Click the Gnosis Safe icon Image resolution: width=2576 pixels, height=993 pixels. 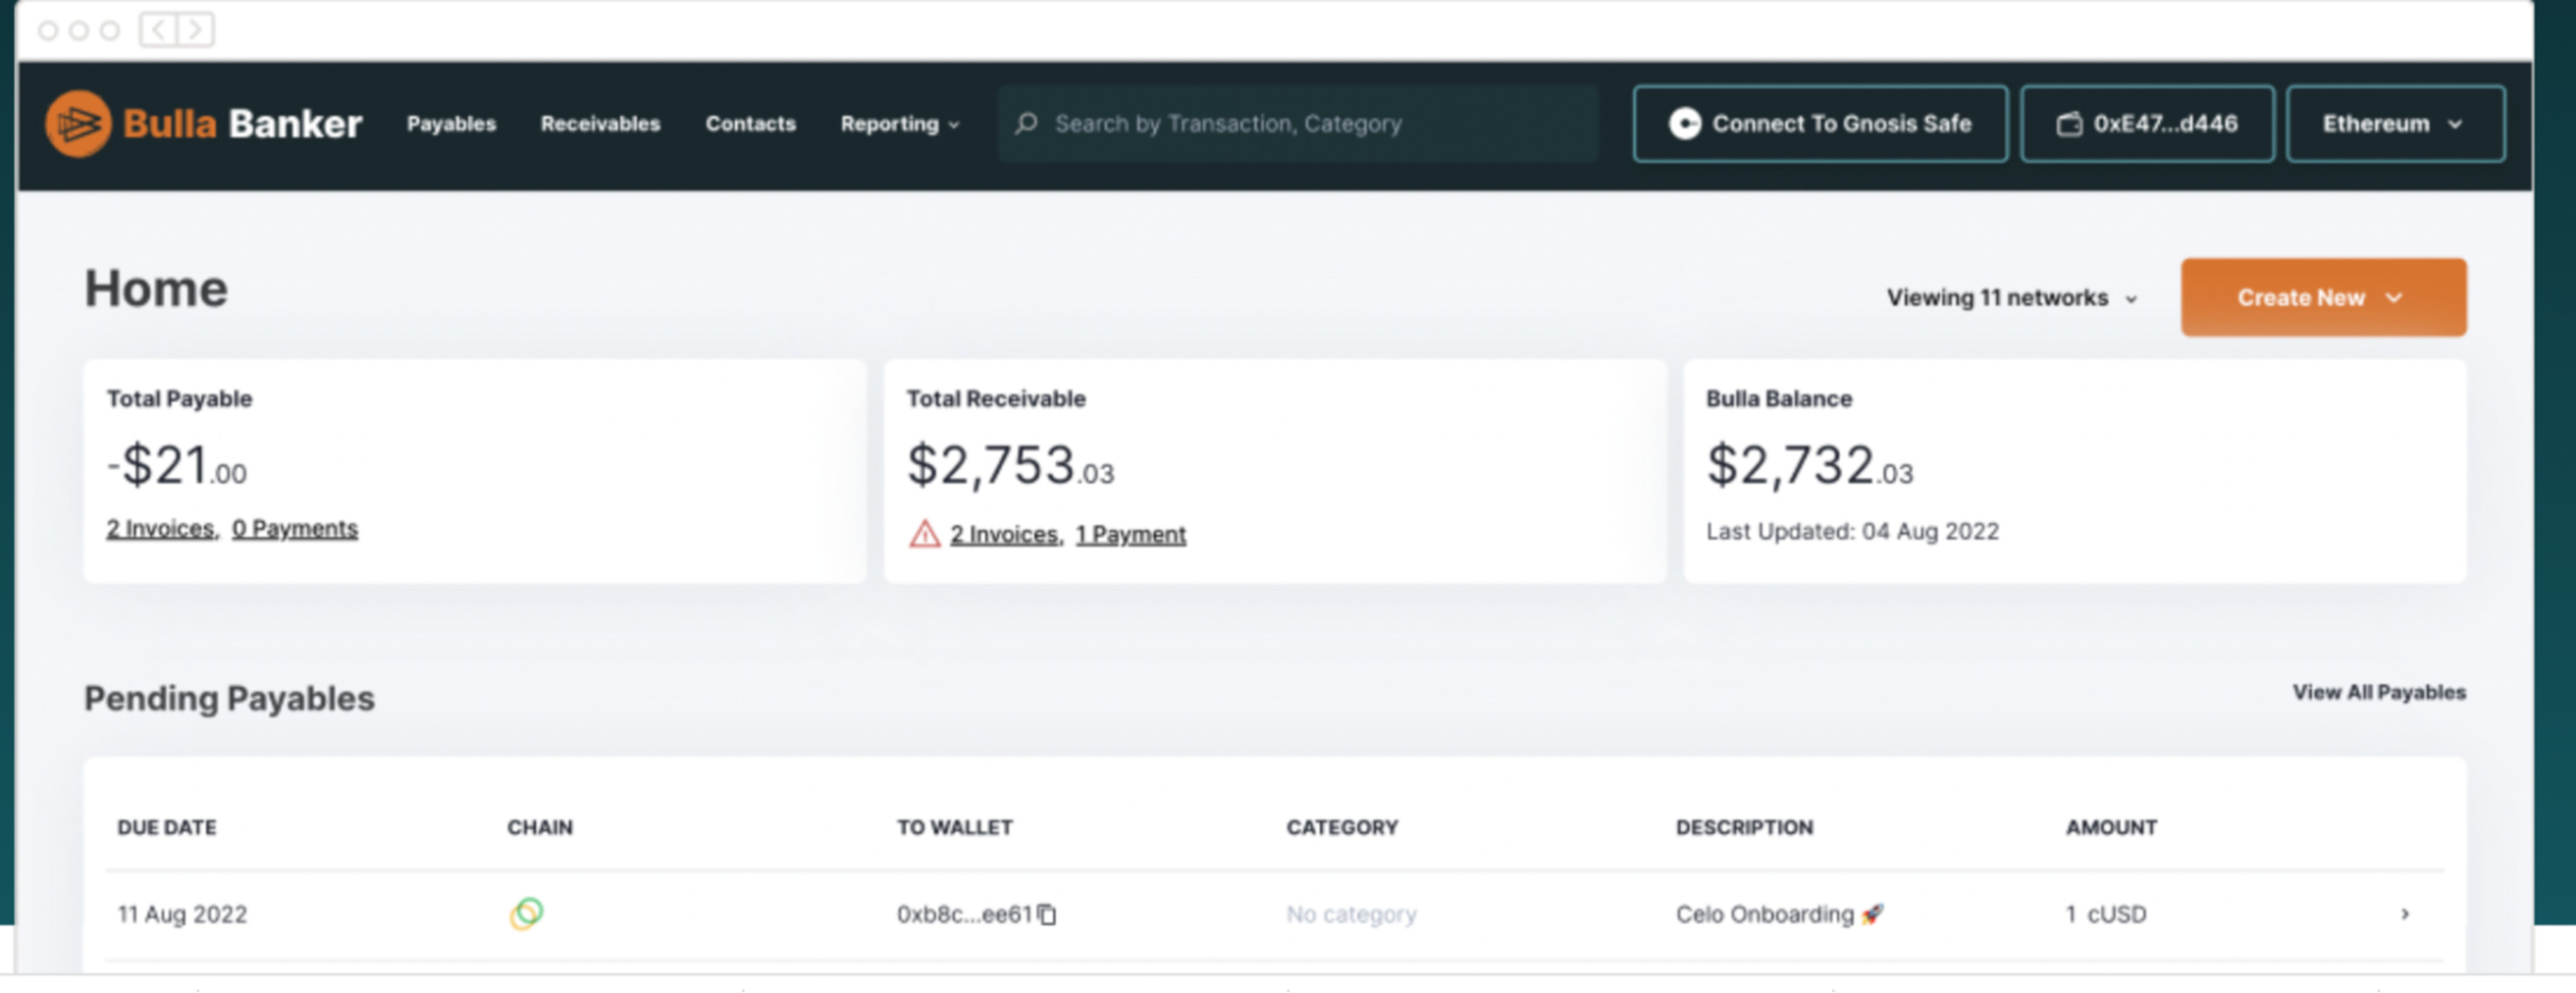click(x=1684, y=124)
